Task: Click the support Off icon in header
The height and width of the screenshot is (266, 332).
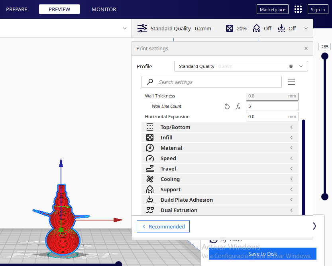Action: (x=256, y=28)
